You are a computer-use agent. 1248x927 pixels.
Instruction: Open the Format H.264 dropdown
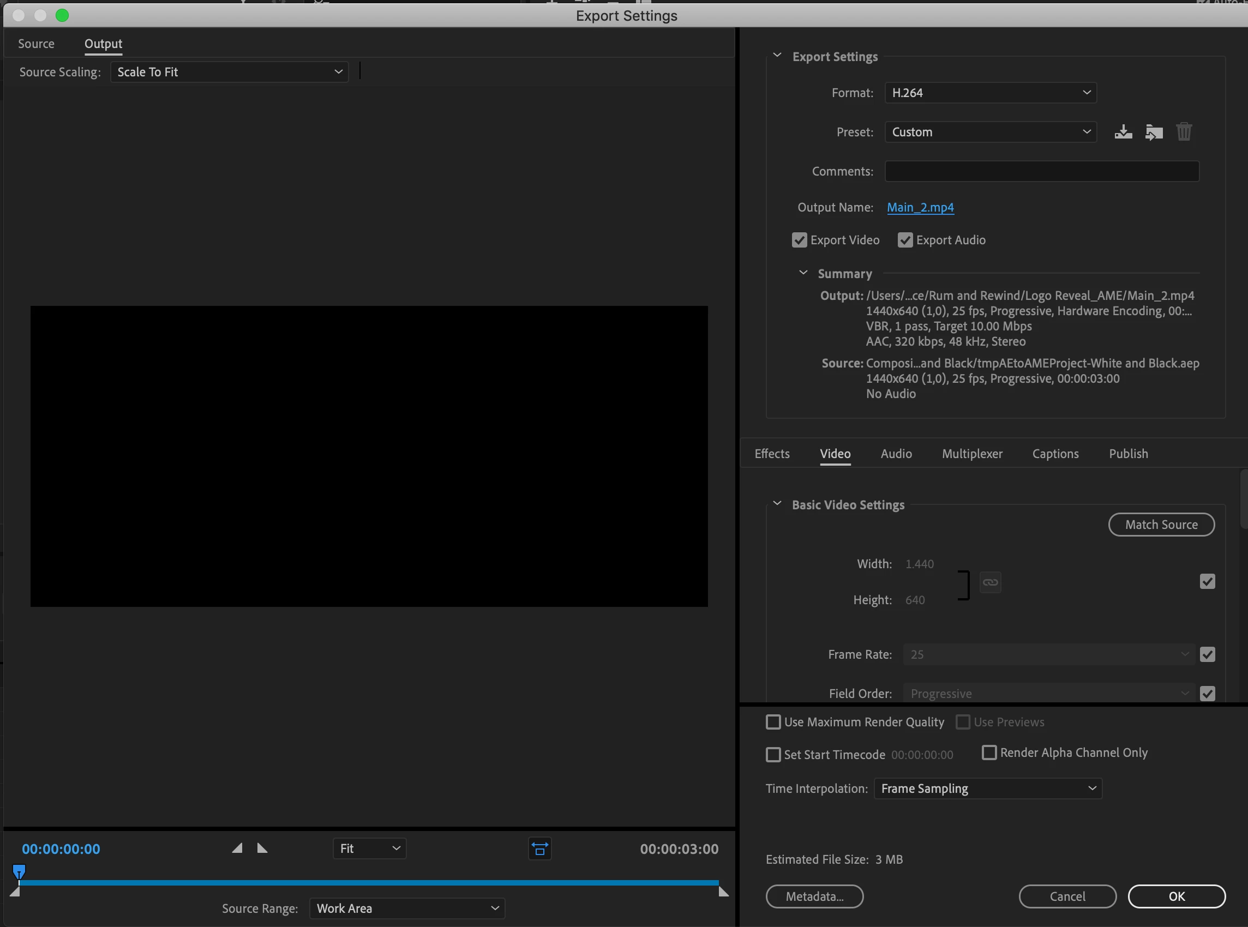[991, 93]
